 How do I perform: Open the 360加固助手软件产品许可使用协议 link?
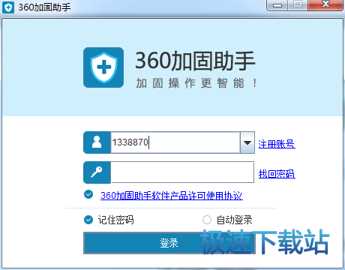(x=172, y=196)
